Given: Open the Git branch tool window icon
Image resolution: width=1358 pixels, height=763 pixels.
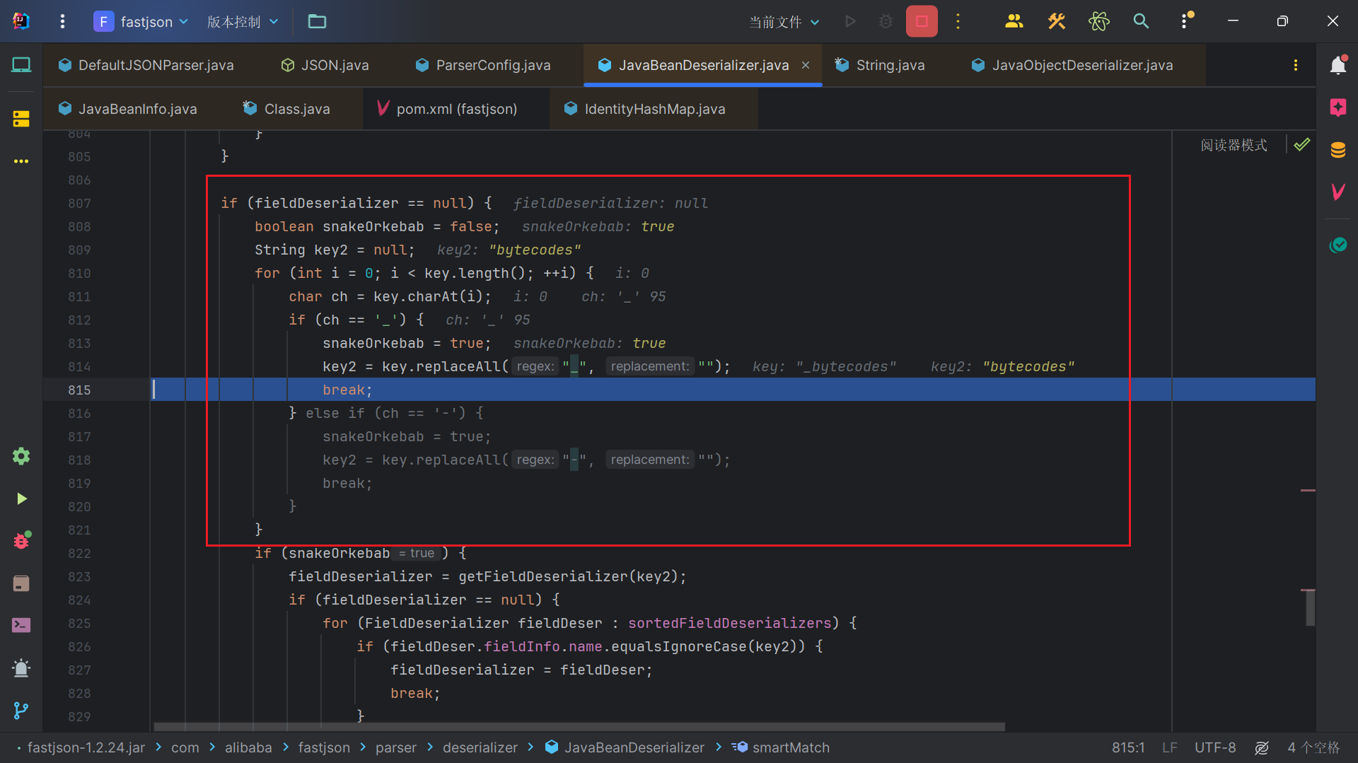Looking at the screenshot, I should [21, 710].
